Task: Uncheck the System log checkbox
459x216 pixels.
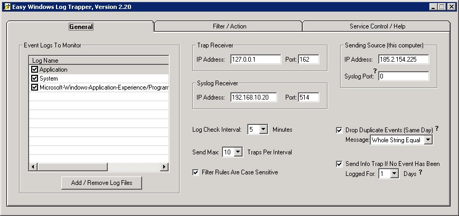Action: point(34,78)
